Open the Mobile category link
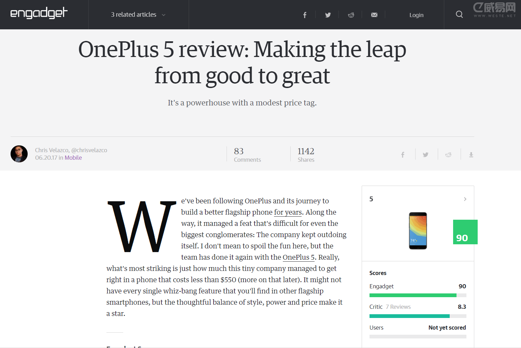521x348 pixels. (73, 158)
